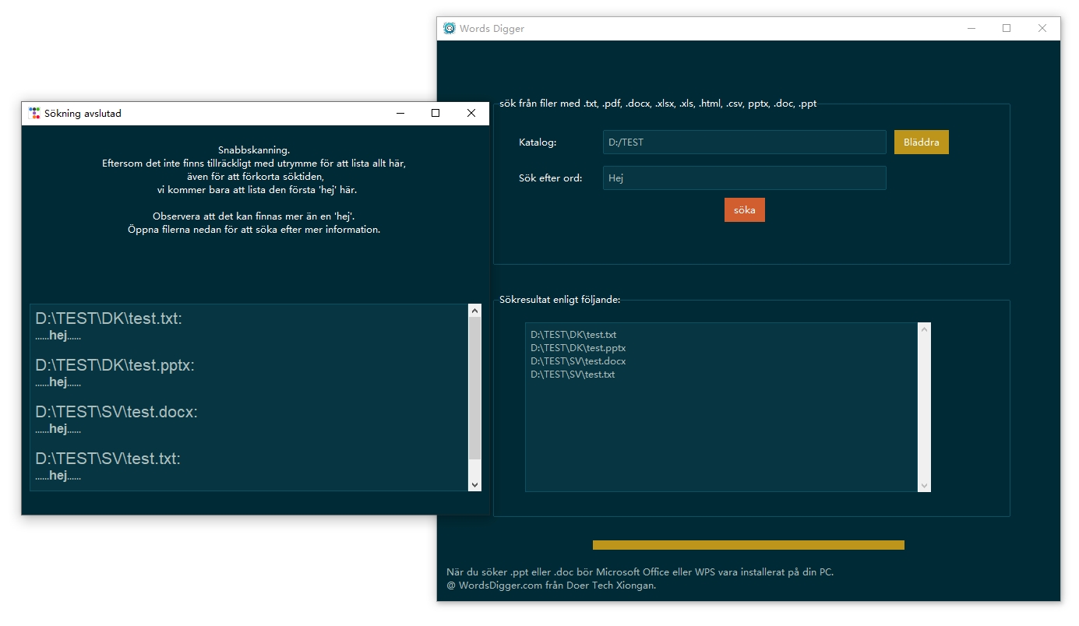1079x626 pixels.
Task: Minimize the Sökning avslutad window
Action: click(400, 114)
